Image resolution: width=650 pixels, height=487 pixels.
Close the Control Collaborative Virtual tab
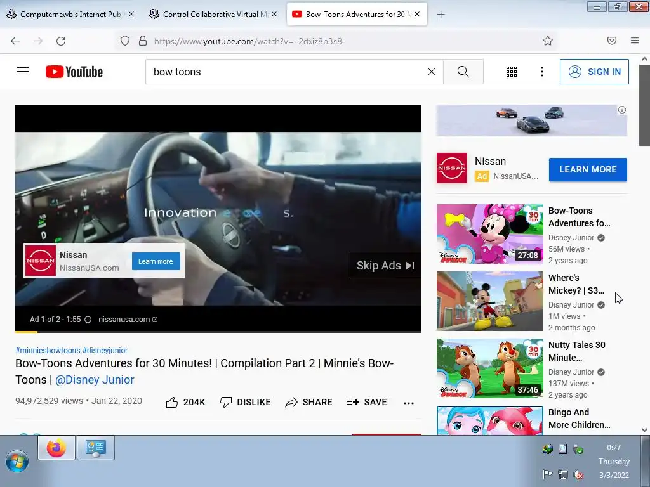(274, 14)
